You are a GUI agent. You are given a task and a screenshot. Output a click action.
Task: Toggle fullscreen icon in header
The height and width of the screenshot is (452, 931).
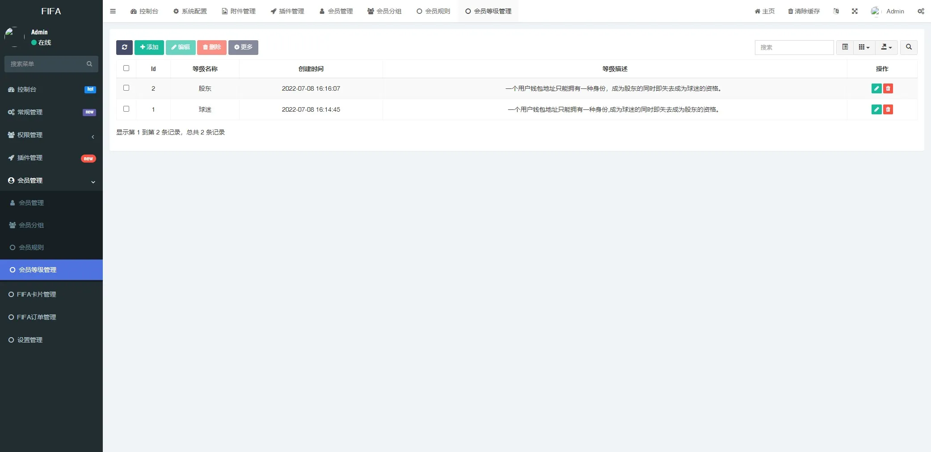tap(855, 11)
